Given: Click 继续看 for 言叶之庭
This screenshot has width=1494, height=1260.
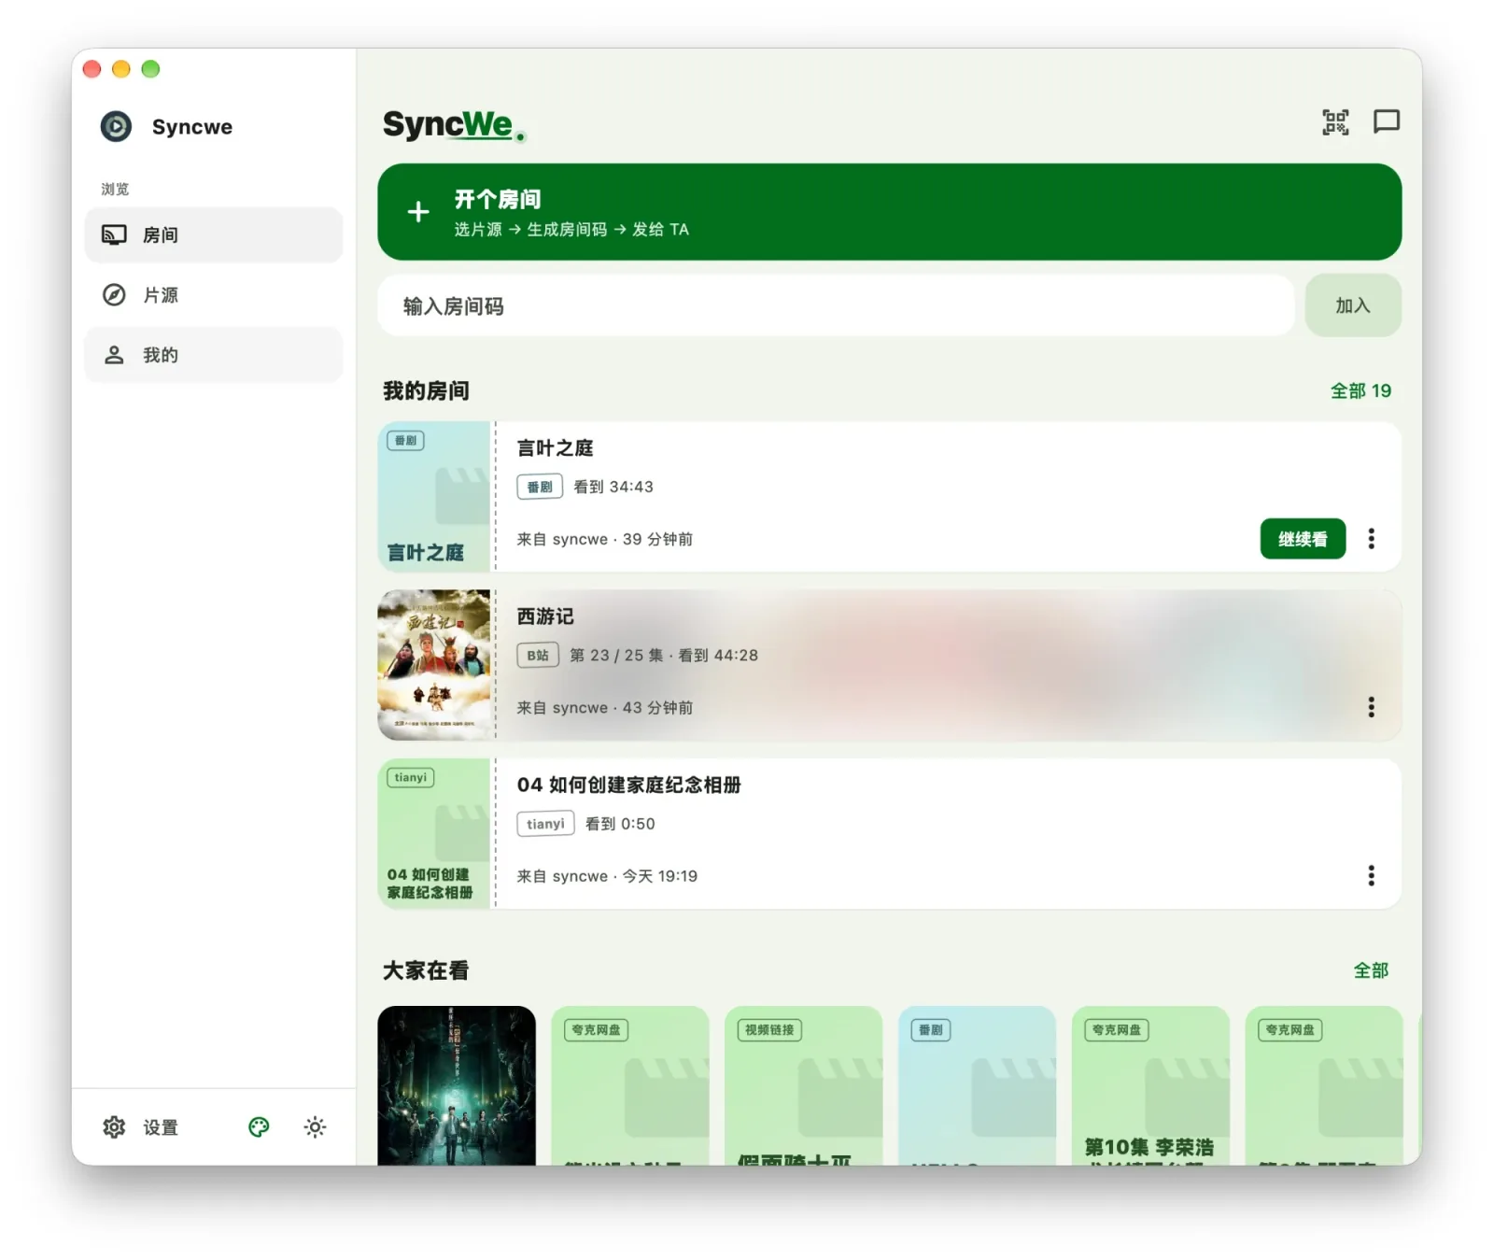Looking at the screenshot, I should click(1303, 539).
